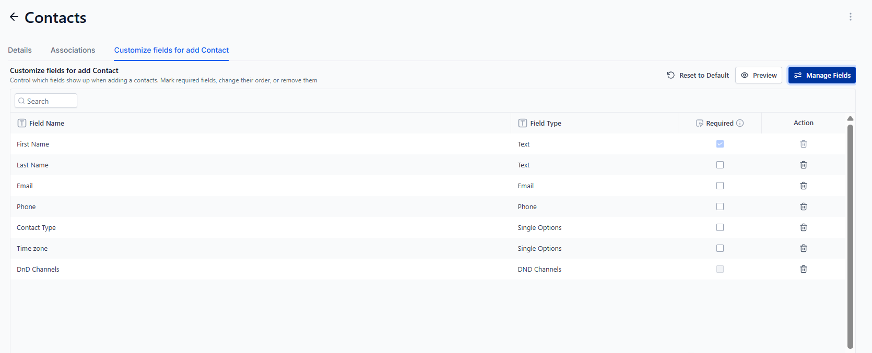Click the Manage Fields button

822,75
